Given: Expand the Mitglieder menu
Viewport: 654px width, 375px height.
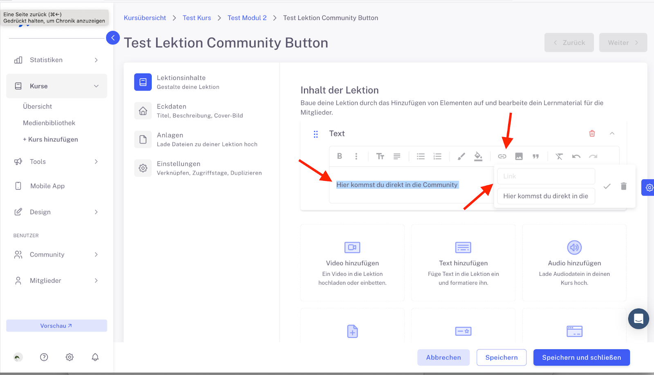Looking at the screenshot, I should point(56,281).
